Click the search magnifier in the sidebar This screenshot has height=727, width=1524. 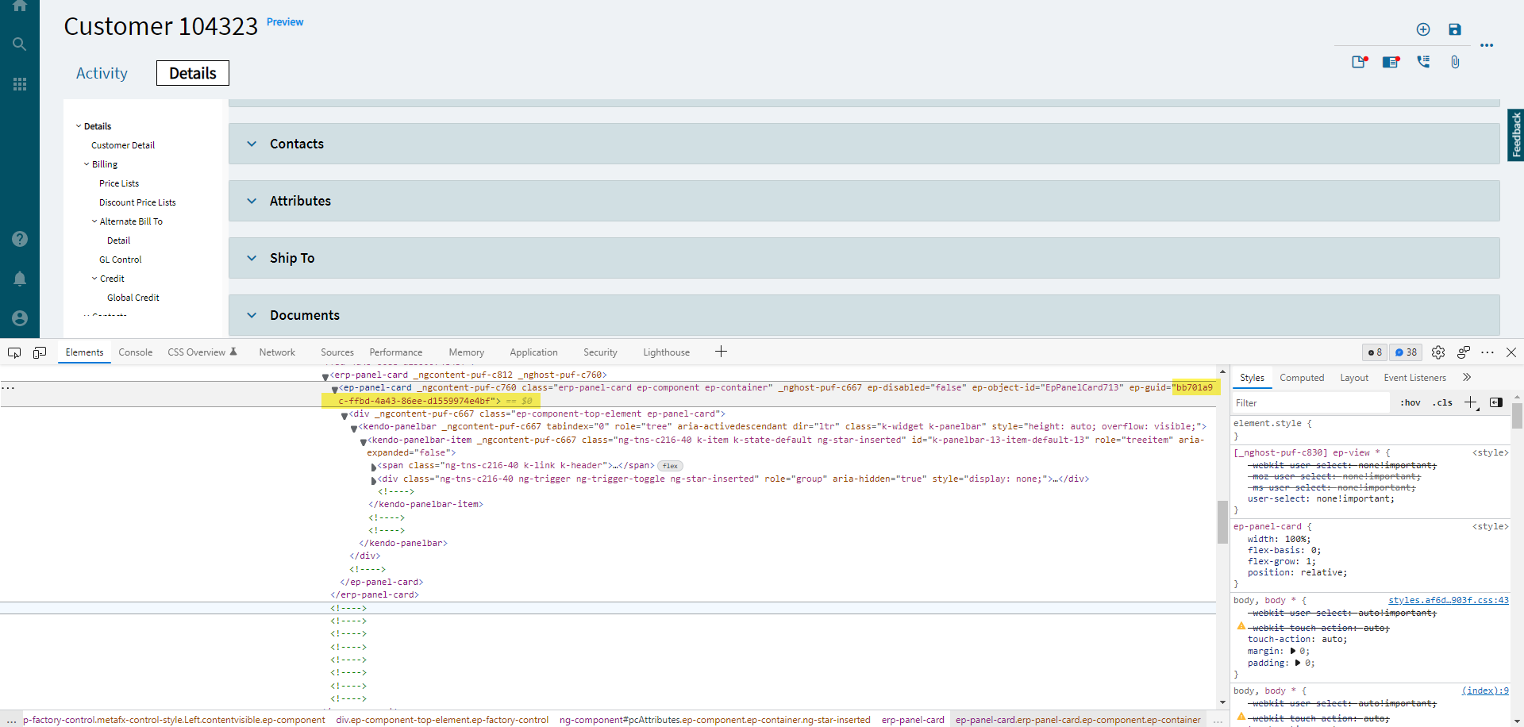[20, 44]
